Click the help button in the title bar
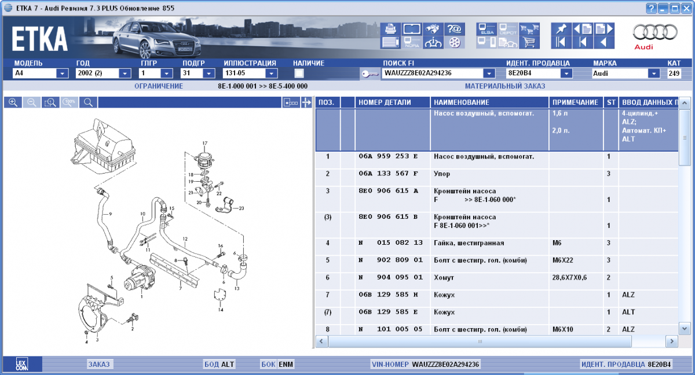The height and width of the screenshot is (375, 695). [x=652, y=8]
